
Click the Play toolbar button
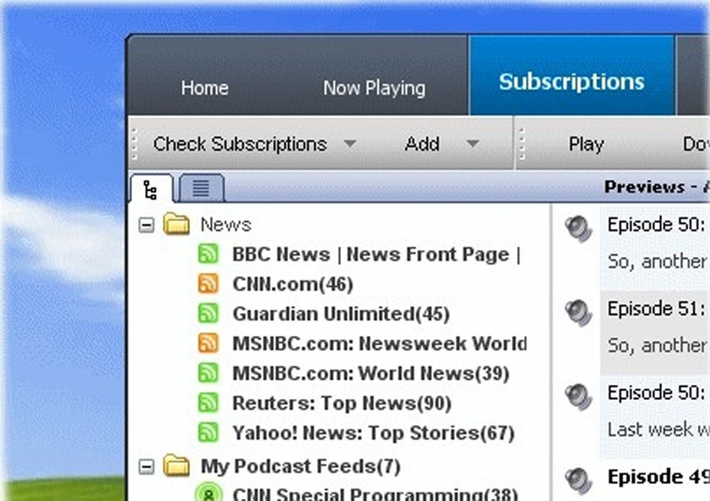(586, 144)
